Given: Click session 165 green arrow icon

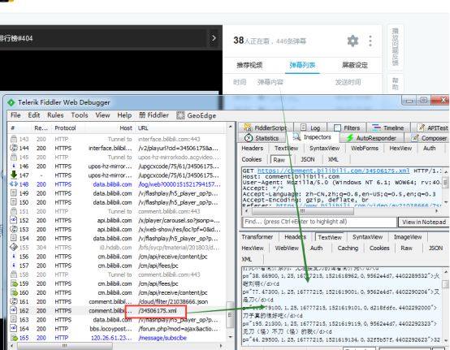Looking at the screenshot, I should click(x=14, y=338).
